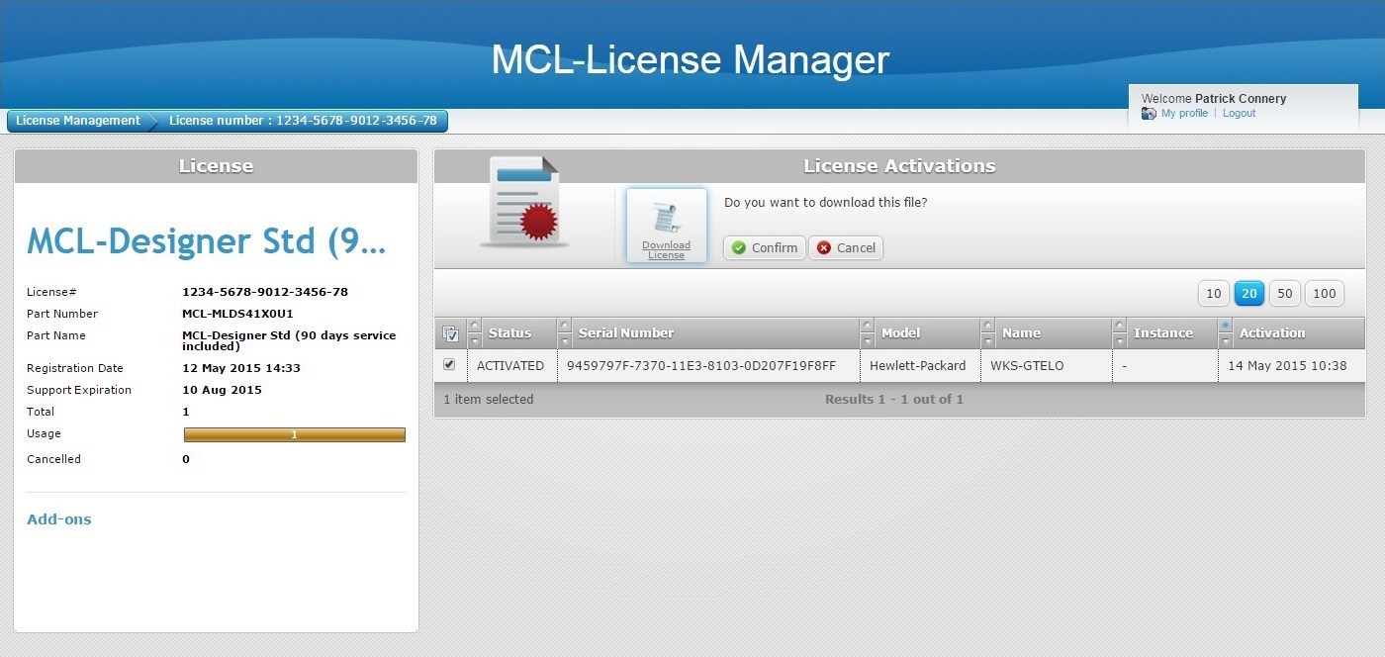Screen dimensions: 1385x657
Task: Click the Hewlett-Packard model cell
Action: [918, 366]
